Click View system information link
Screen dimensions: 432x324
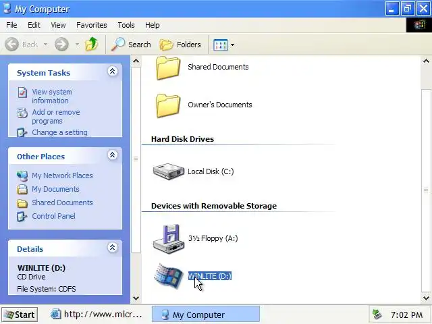pos(52,96)
